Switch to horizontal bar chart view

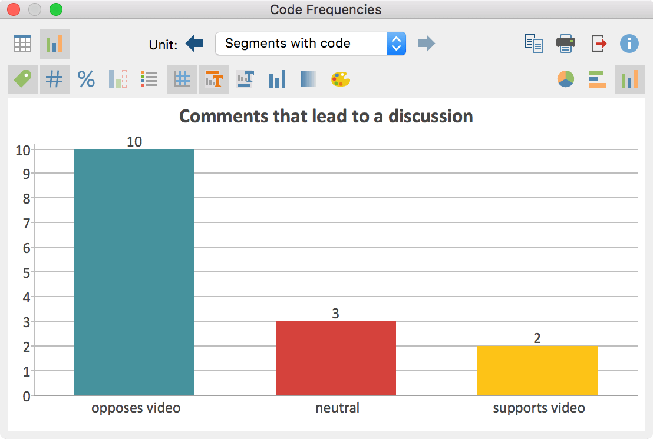pos(597,79)
